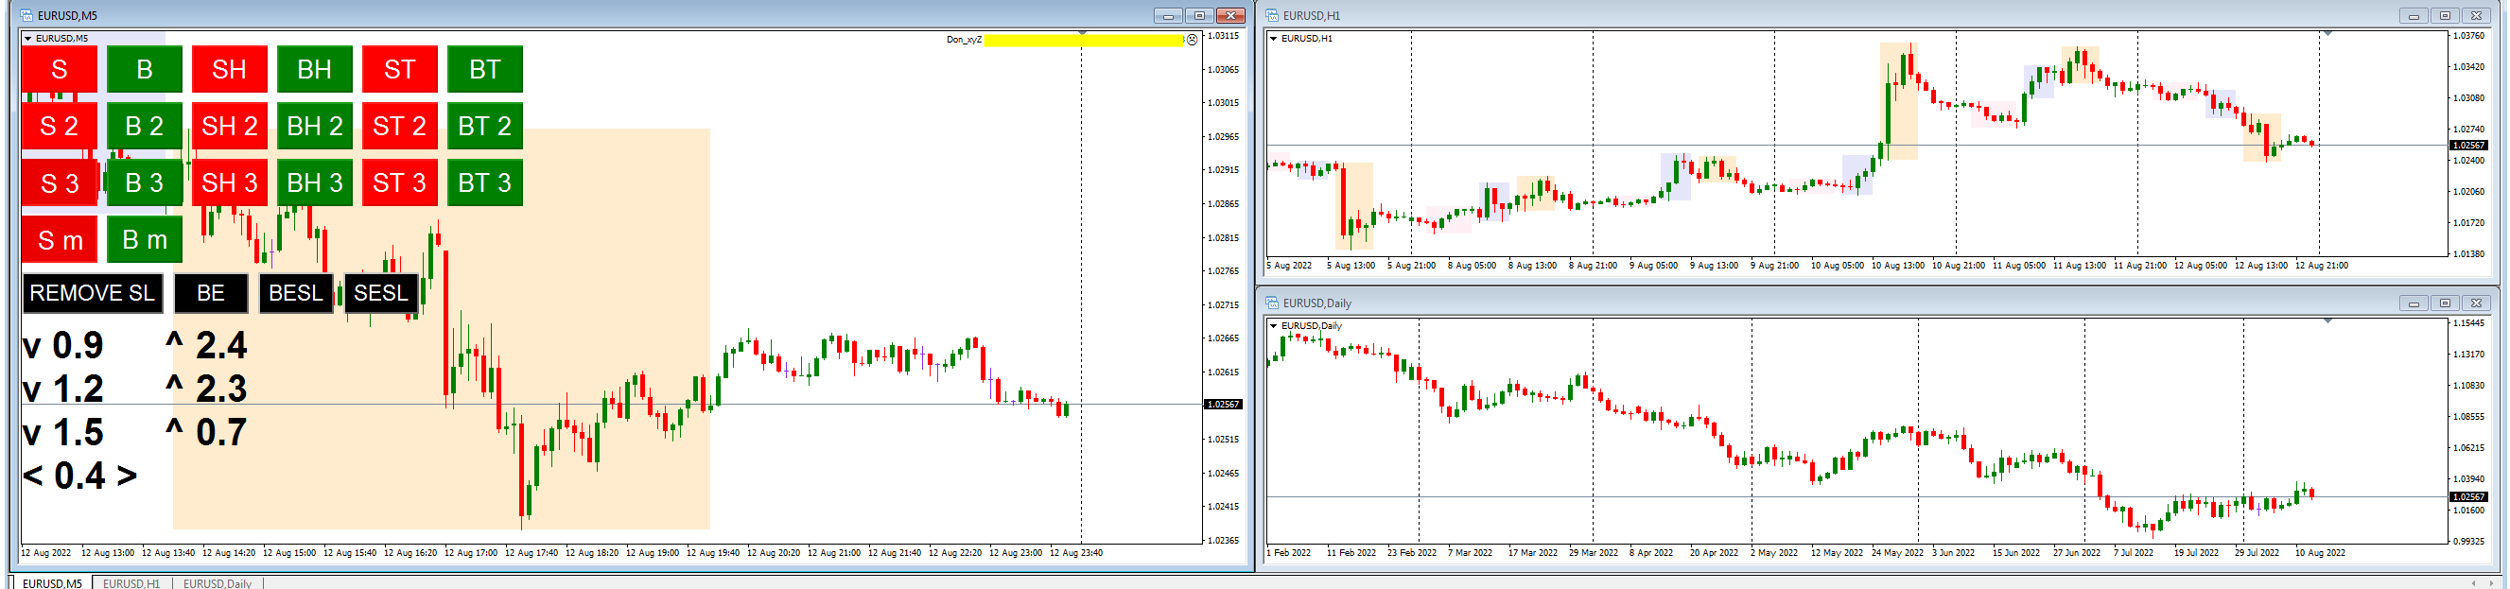Switch to the EURUSD,M5 bottom tab
This screenshot has width=2510, height=589.
pos(53,582)
